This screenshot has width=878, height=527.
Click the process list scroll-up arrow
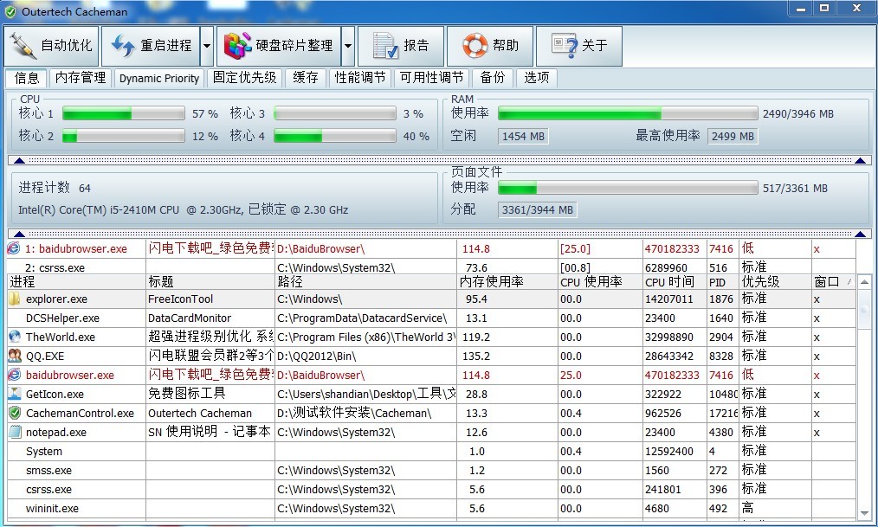[864, 282]
